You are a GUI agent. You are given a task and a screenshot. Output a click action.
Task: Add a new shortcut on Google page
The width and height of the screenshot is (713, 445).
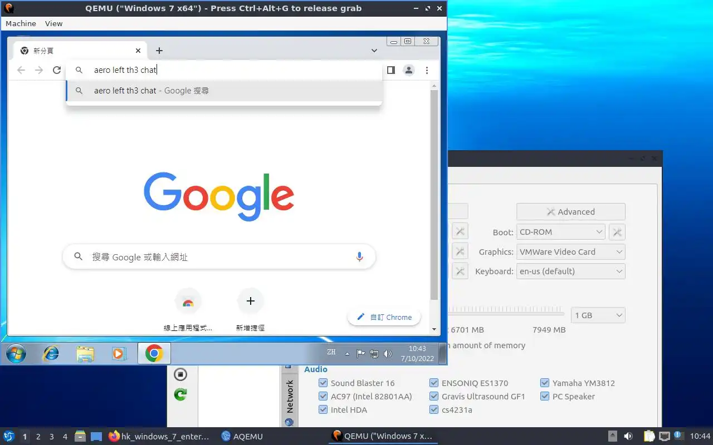click(251, 301)
